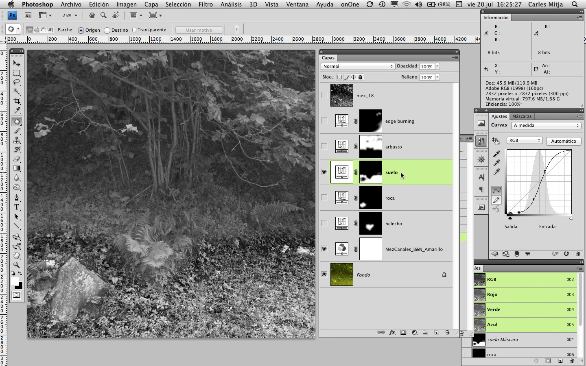586x366 pixels.
Task: Open the Filtro menu
Action: 206,4
